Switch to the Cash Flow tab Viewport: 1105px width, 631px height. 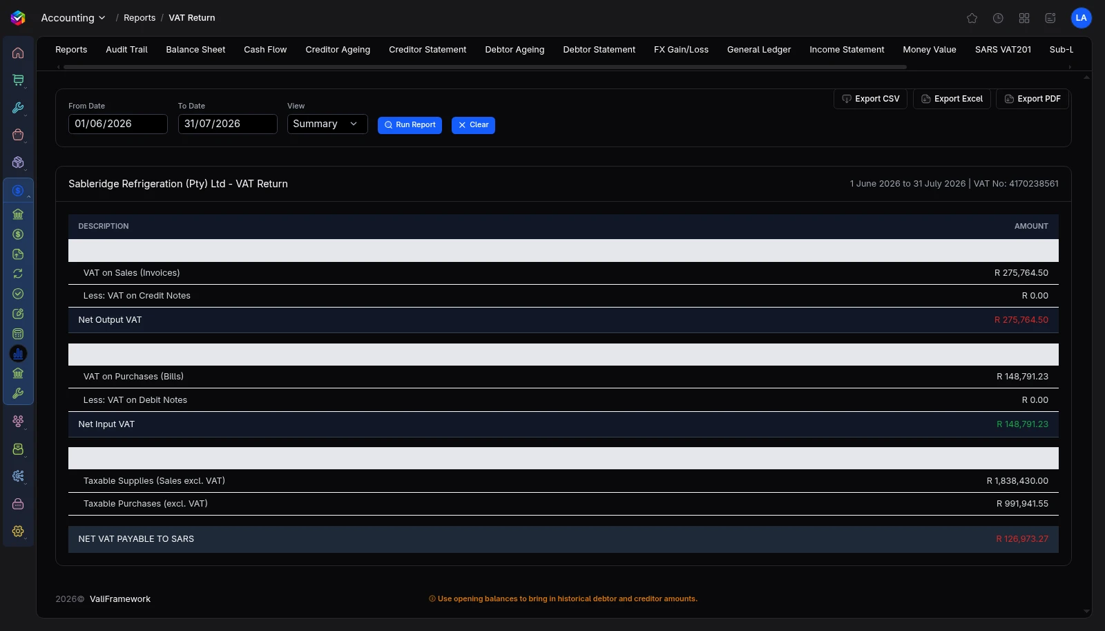[265, 50]
